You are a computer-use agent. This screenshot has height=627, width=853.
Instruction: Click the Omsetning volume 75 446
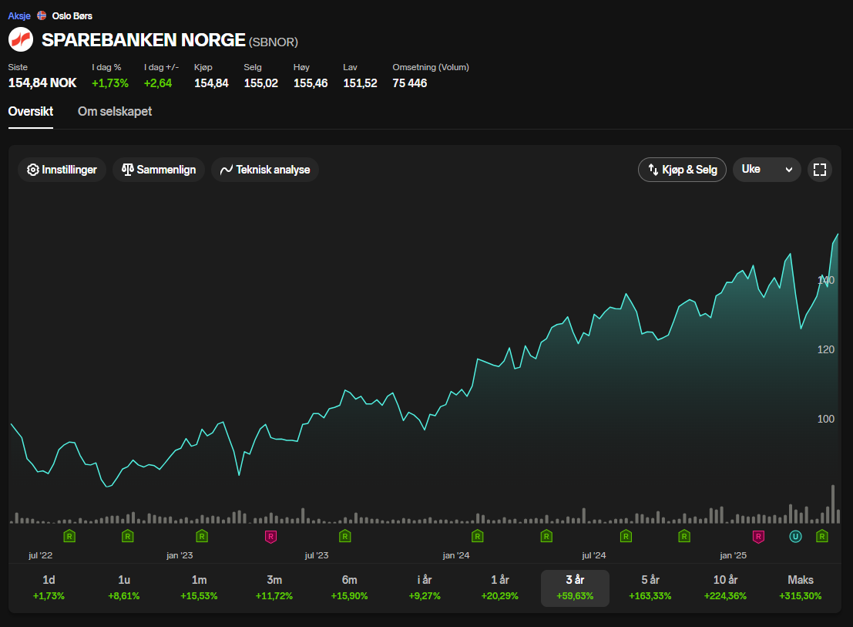click(x=410, y=83)
